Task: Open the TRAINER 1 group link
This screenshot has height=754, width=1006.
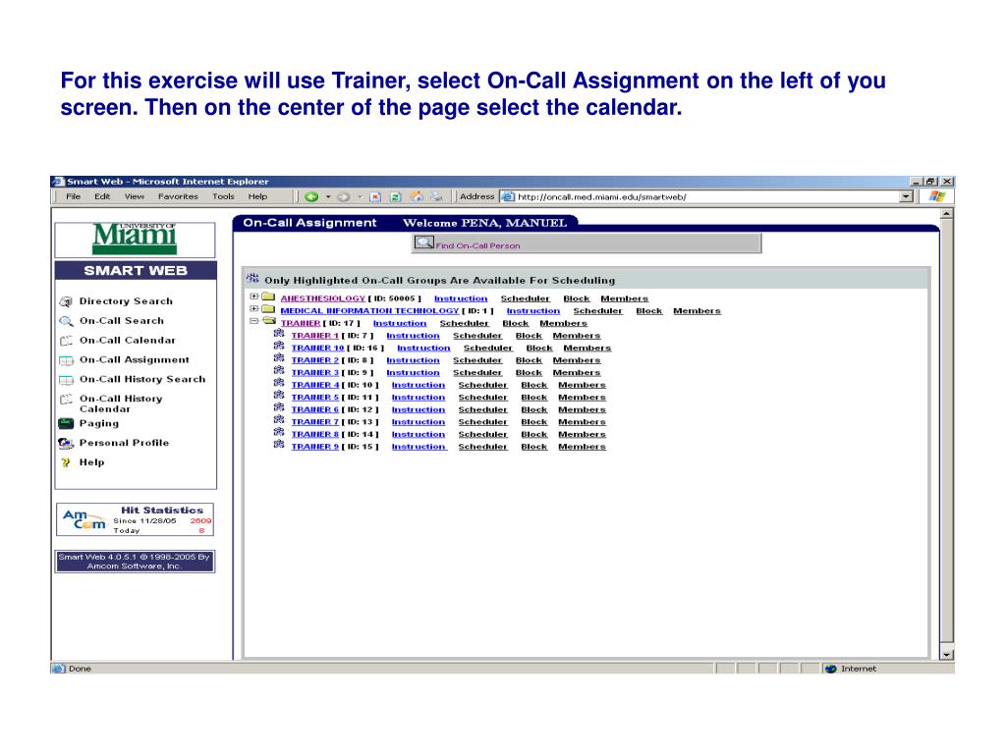Action: 315,336
